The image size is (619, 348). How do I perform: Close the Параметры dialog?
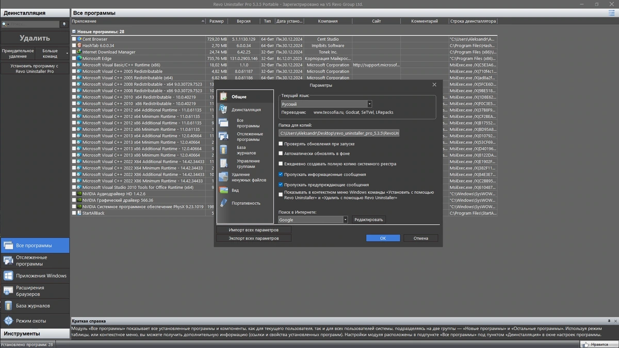click(x=434, y=85)
